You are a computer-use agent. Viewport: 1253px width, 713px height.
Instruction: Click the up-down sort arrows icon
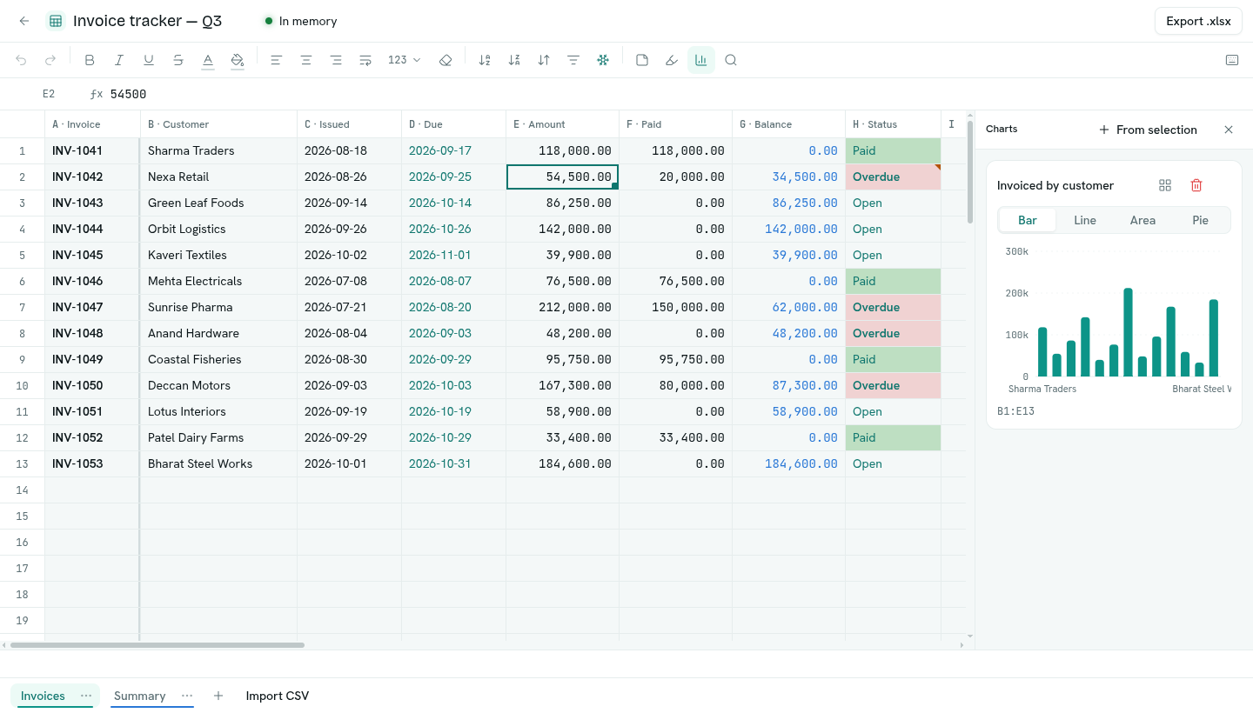544,60
